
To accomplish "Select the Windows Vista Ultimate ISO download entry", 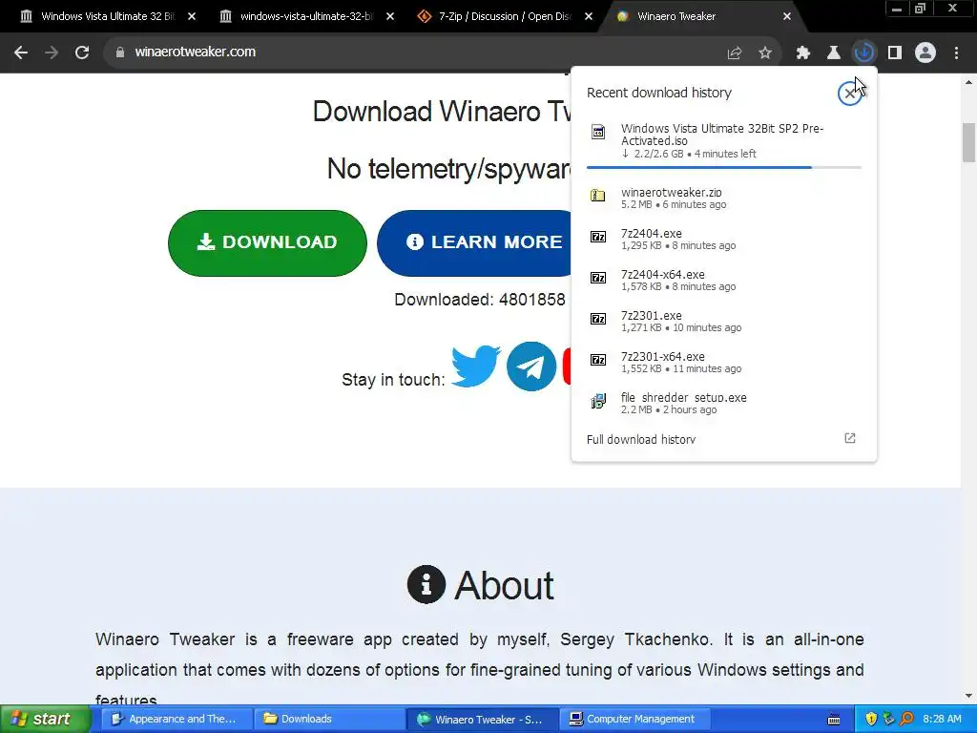I will pyautogui.click(x=724, y=143).
